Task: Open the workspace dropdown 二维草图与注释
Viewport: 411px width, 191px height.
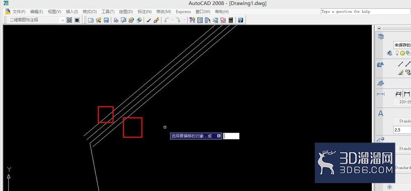Action: (x=36, y=20)
